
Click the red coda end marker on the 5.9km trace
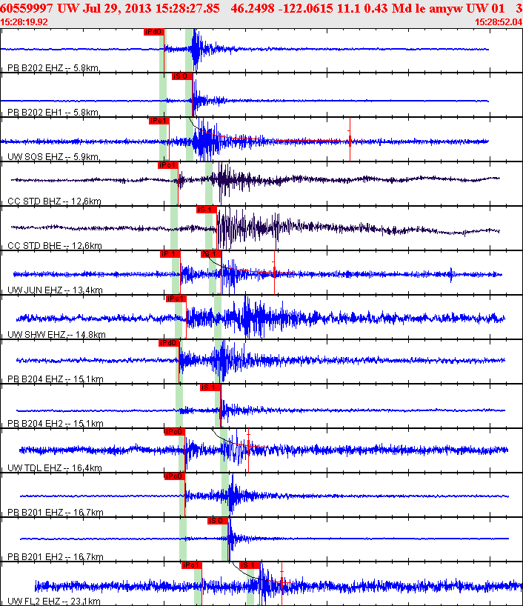pyautogui.click(x=350, y=139)
